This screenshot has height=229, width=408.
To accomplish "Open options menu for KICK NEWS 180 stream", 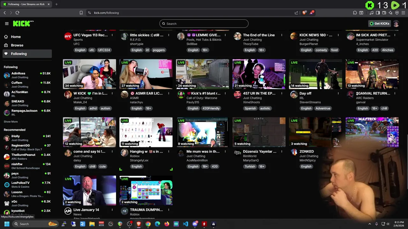I will click(x=338, y=35).
